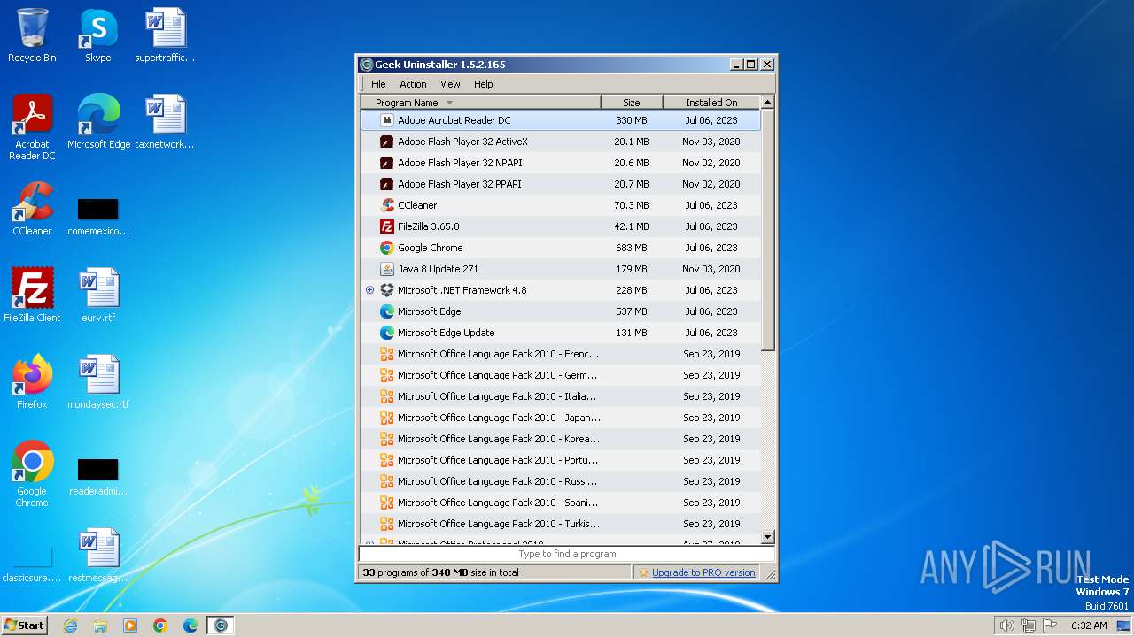Click the list scrollbar down arrow
This screenshot has width=1134, height=637.
768,537
